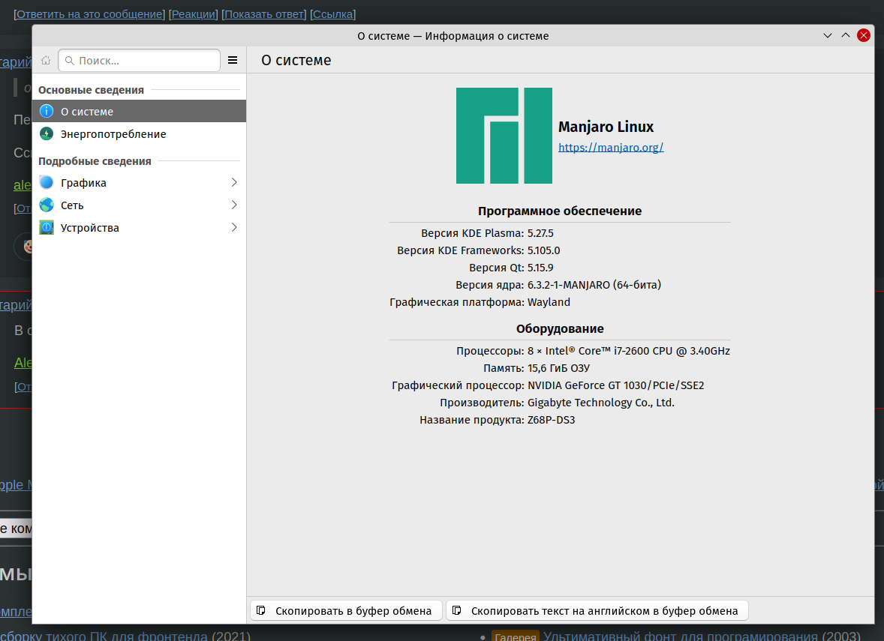Screen dimensions: 884x641
Task: Click the memory value 15,6 ГиБ ОЗУ
Action: tap(558, 368)
